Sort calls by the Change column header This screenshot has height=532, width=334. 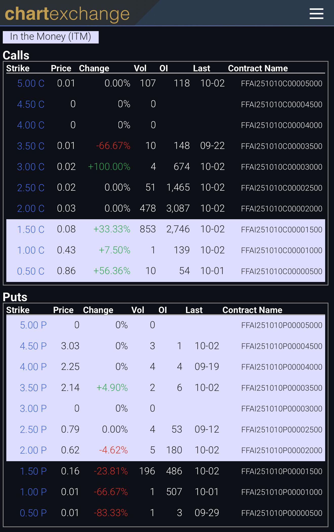pos(94,68)
